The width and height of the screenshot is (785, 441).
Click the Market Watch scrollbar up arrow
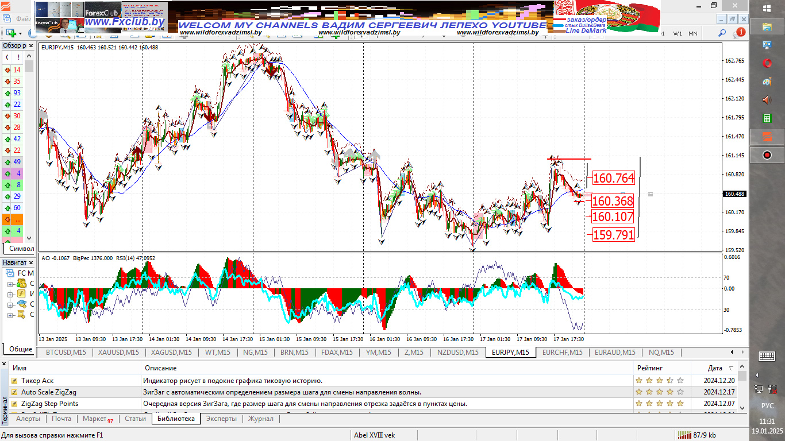[29, 56]
